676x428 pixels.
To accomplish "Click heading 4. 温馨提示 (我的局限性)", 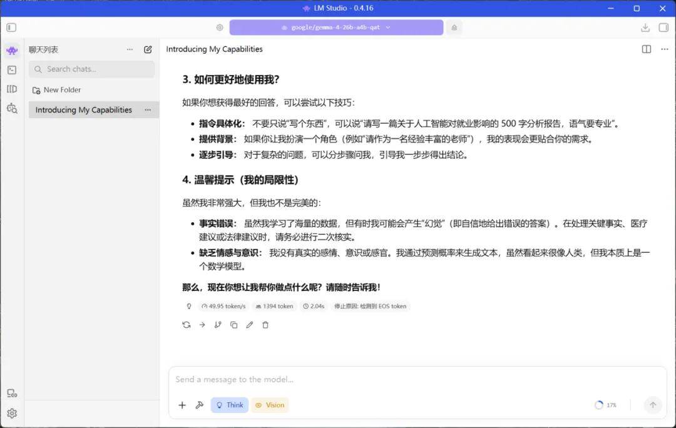I will coord(240,180).
